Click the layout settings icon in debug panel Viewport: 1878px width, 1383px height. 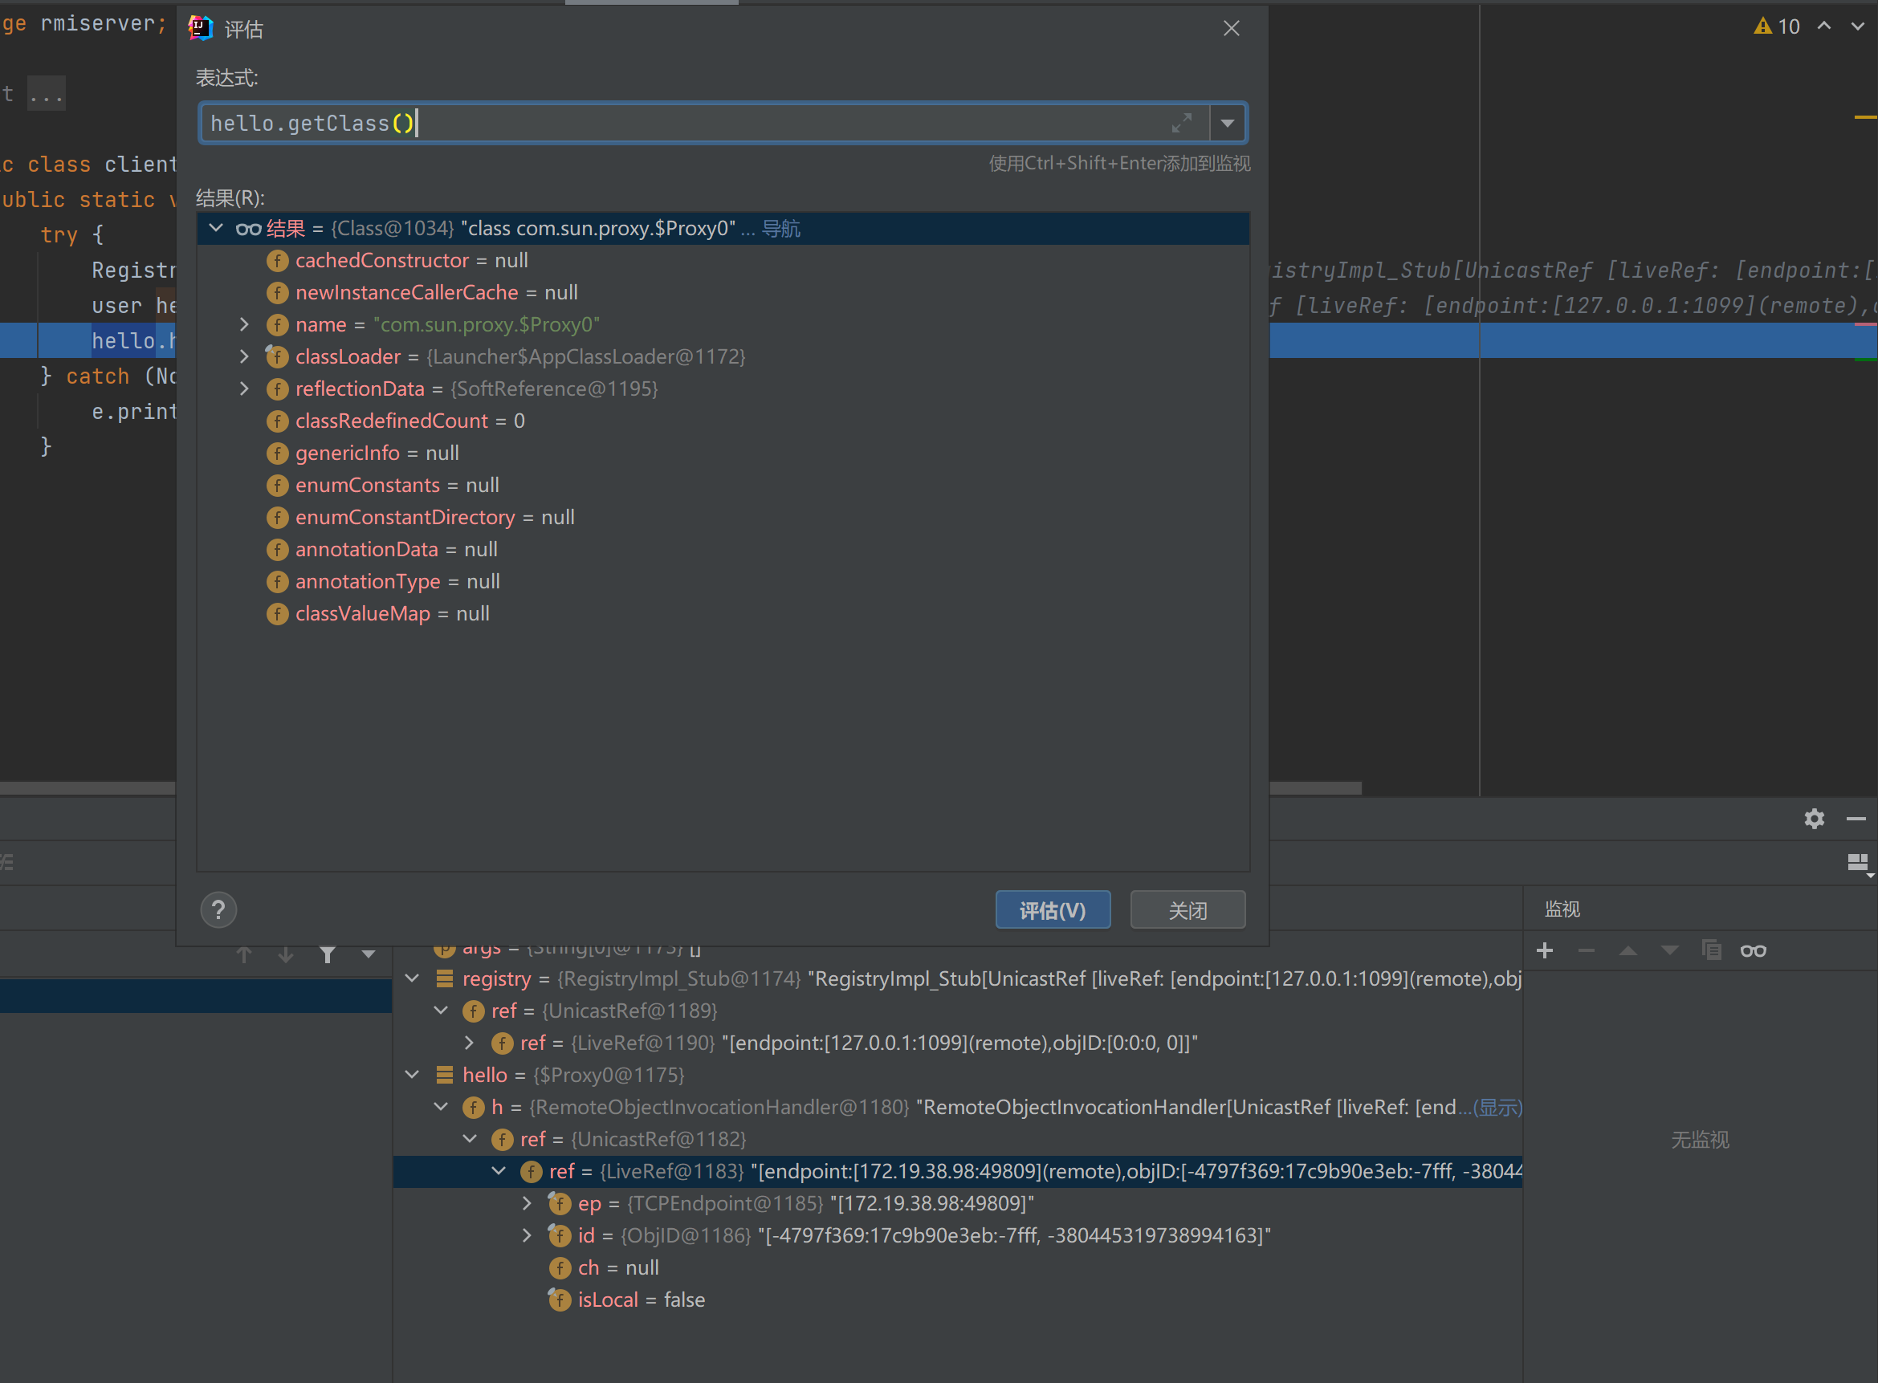pos(1857,862)
